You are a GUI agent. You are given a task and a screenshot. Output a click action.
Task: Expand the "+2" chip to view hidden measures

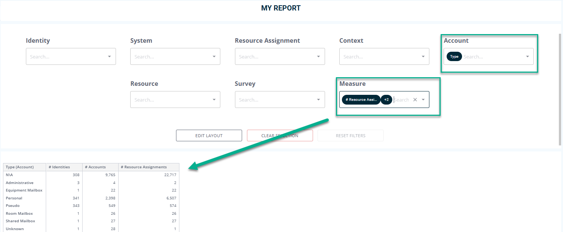pyautogui.click(x=386, y=99)
